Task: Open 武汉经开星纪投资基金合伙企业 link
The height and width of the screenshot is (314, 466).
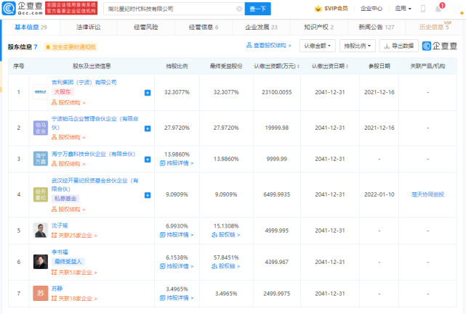Action: pyautogui.click(x=95, y=184)
